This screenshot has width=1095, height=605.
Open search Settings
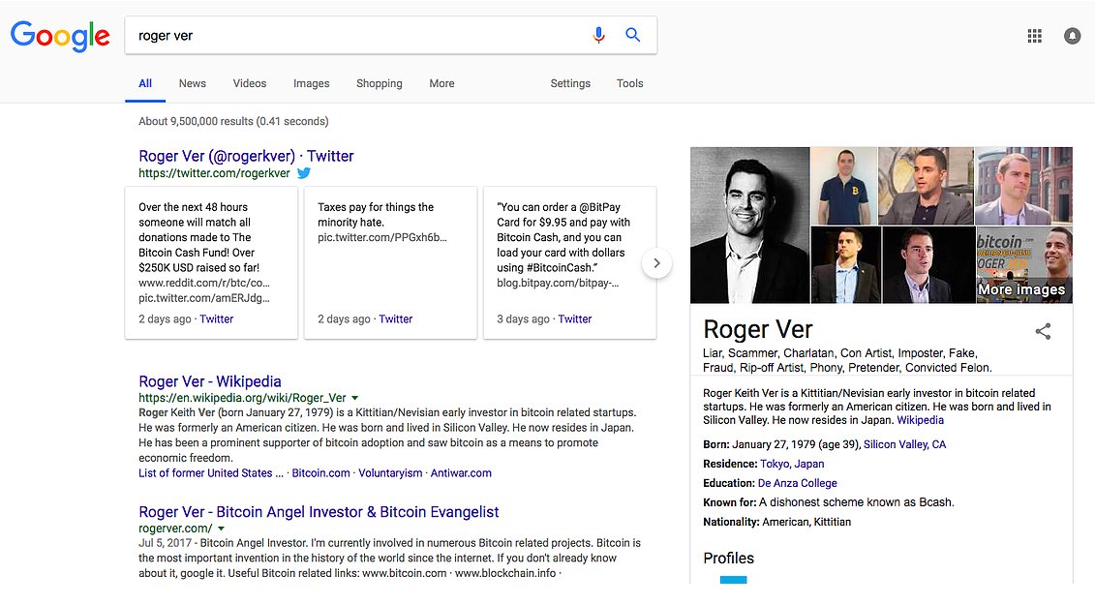(570, 83)
